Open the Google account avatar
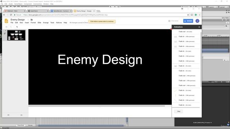Image resolution: width=230 pixels, height=129 pixels. click(197, 21)
